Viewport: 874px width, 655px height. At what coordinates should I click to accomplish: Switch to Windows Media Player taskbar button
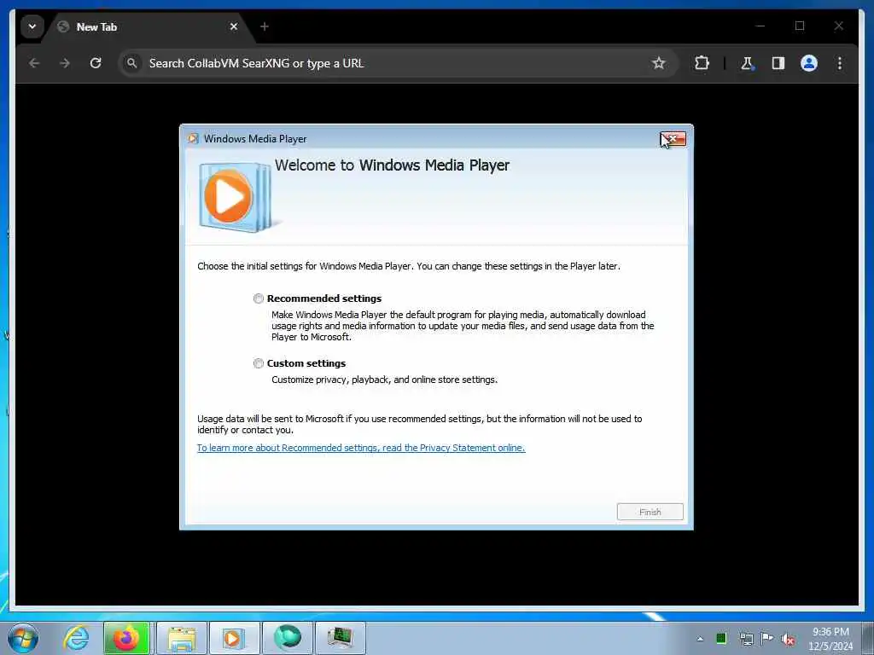234,638
